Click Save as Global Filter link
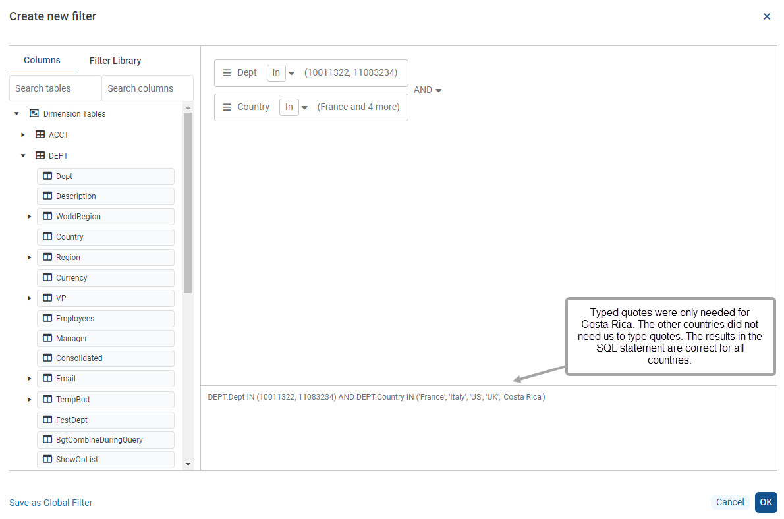This screenshot has width=784, height=519. tap(51, 503)
